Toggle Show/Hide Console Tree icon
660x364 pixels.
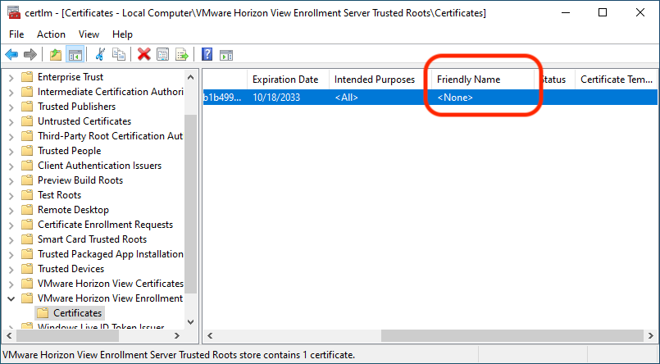tap(75, 54)
